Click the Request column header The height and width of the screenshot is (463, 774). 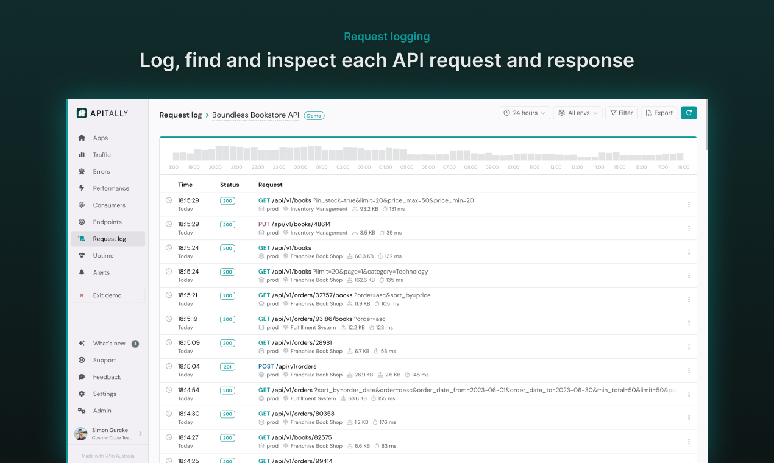(x=271, y=185)
